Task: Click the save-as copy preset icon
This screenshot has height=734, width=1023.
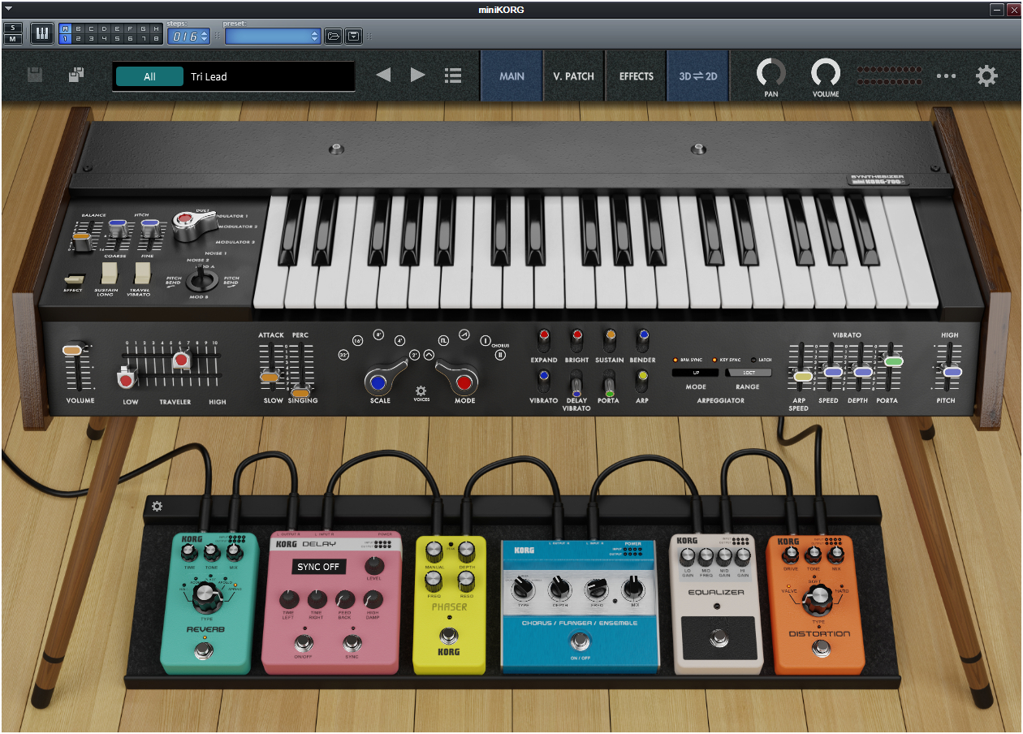Action: coord(76,76)
